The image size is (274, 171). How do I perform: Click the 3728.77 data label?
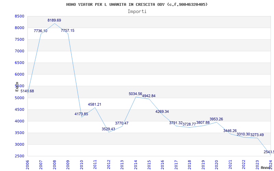[189, 124]
